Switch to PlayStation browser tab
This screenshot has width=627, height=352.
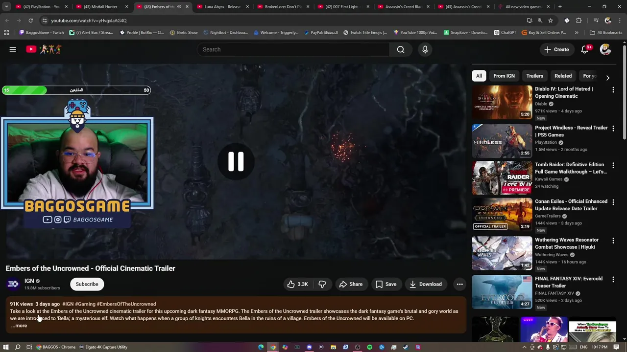[43, 7]
